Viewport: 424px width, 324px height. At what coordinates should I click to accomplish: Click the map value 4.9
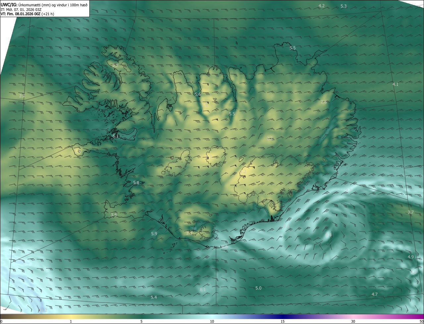pyautogui.click(x=411, y=257)
